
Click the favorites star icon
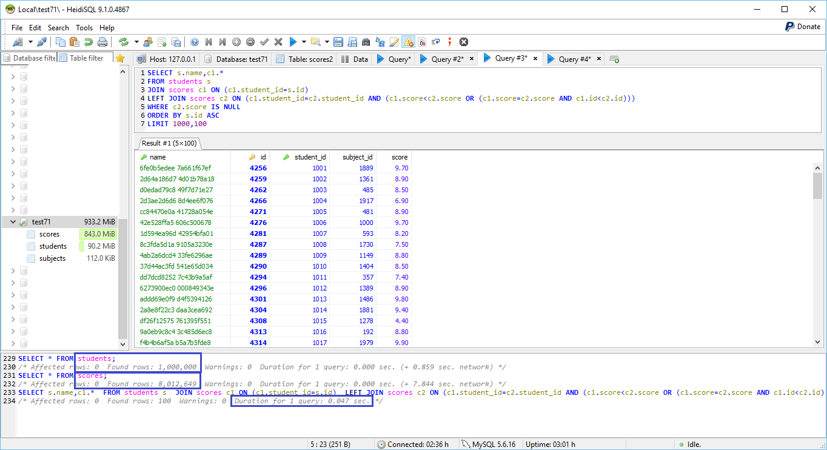(x=120, y=58)
